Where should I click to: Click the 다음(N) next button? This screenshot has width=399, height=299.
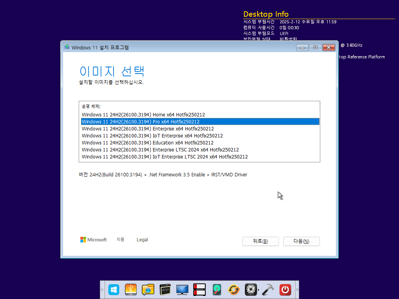click(302, 241)
